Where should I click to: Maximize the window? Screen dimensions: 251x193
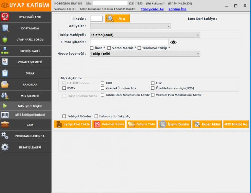click(x=236, y=6)
